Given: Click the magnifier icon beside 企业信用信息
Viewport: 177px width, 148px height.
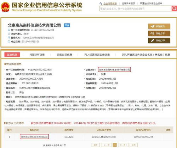Looking at the screenshot, I should [101, 4].
